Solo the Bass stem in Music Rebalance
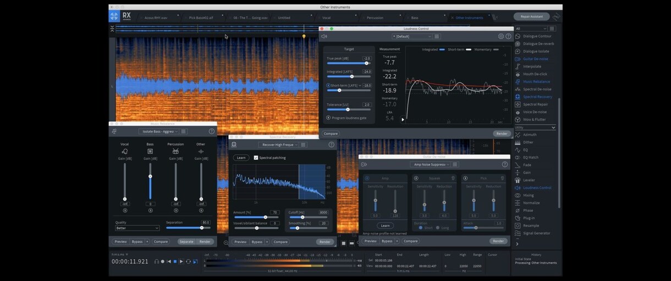Image resolution: width=671 pixels, height=281 pixels. click(150, 211)
